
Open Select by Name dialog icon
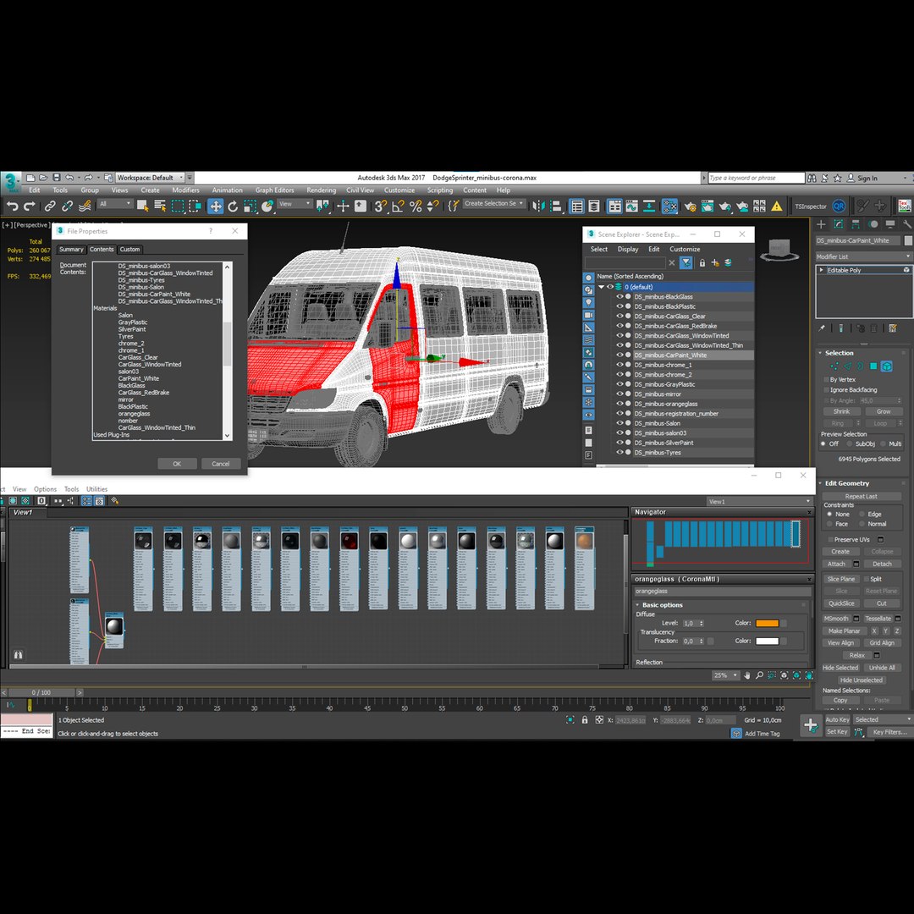click(160, 205)
